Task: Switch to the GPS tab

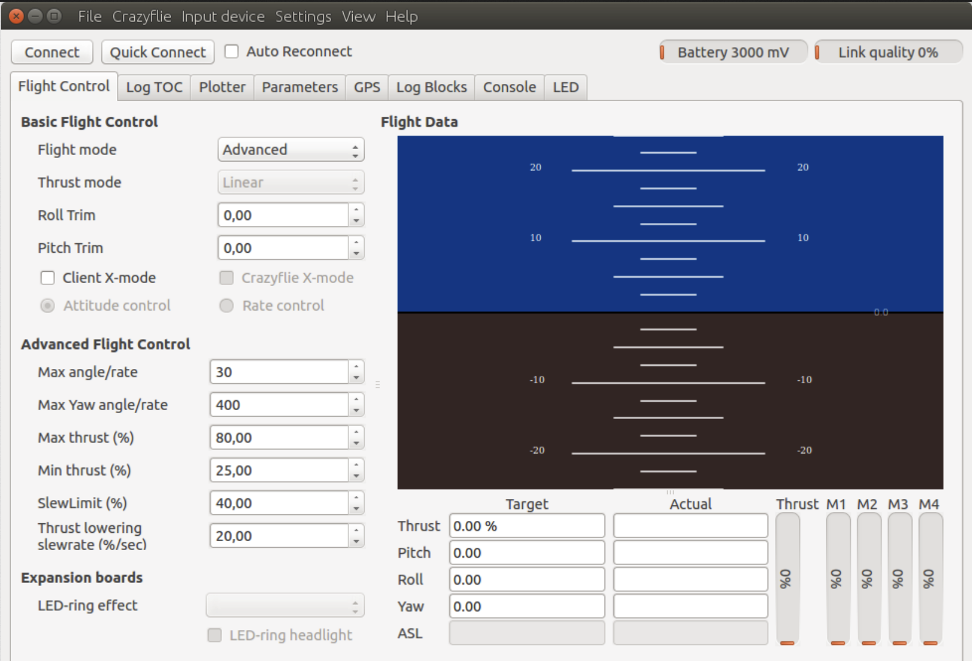Action: point(367,88)
